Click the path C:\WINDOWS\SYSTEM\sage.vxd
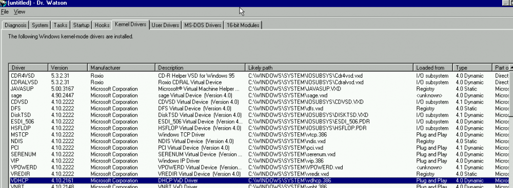The height and width of the screenshot is (188, 513). click(288, 96)
